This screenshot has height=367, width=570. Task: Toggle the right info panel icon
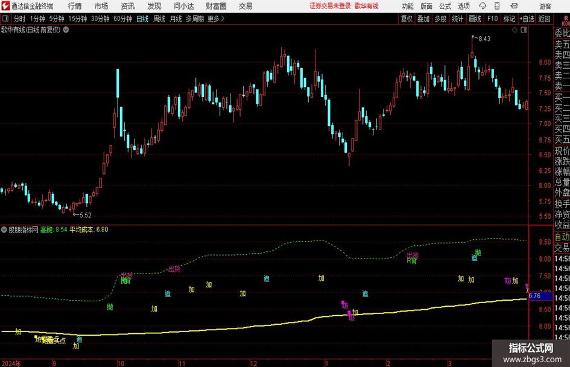pyautogui.click(x=524, y=30)
